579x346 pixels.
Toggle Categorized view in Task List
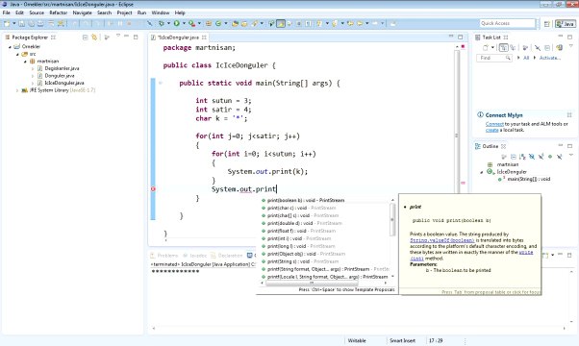[x=504, y=47]
